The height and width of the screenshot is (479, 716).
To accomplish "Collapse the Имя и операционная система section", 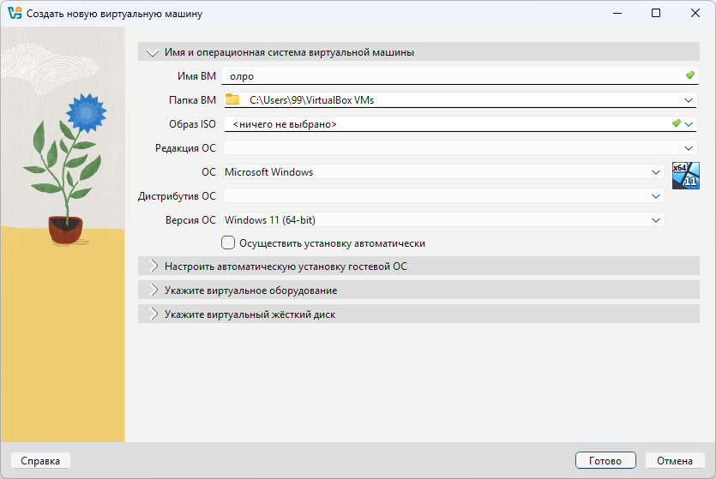I will click(153, 52).
